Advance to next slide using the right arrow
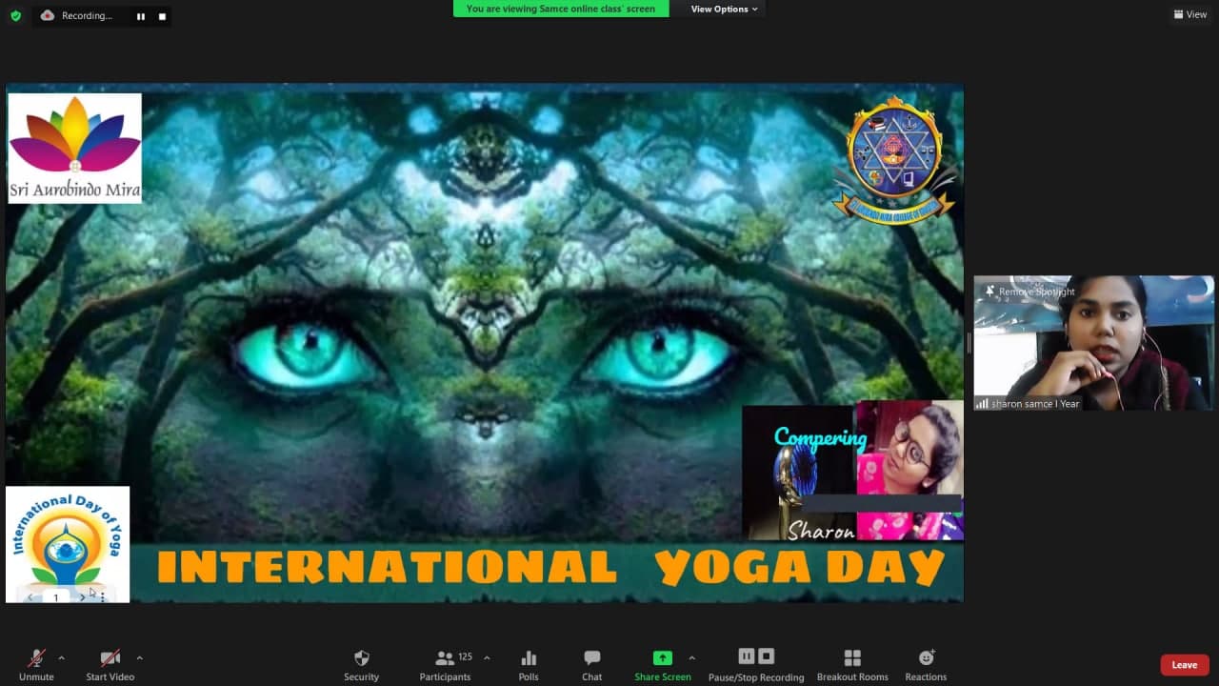 click(82, 597)
